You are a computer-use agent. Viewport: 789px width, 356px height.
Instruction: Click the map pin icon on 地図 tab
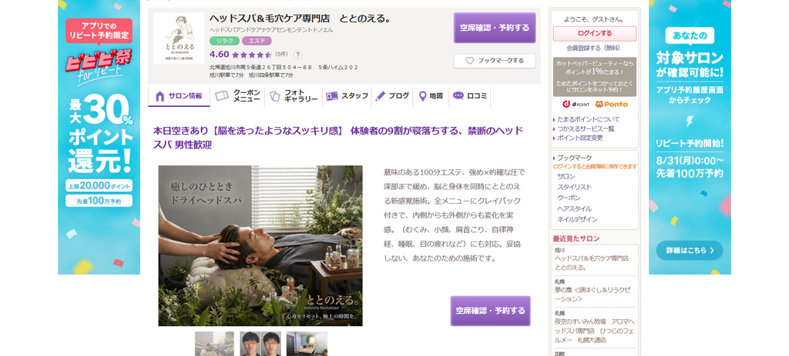coord(423,96)
